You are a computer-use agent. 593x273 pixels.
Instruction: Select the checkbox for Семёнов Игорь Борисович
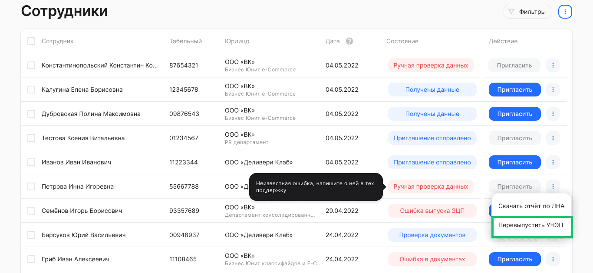click(31, 211)
